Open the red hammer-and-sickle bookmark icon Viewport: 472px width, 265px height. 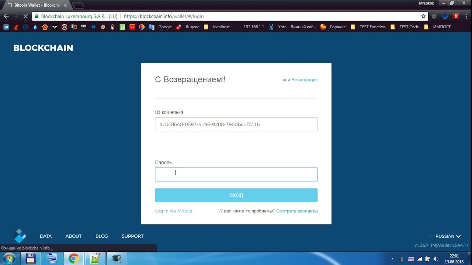[45, 27]
